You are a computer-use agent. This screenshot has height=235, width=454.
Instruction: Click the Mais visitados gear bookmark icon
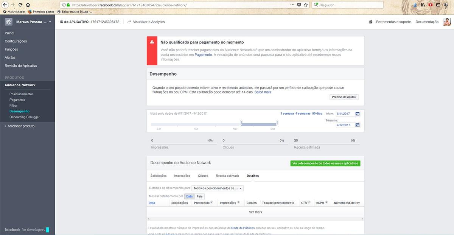pos(5,12)
